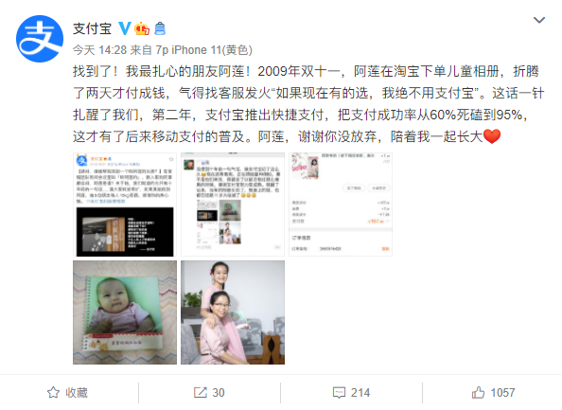Open the 支付宝 account name link
Viewport: 562px width, 410px height.
(x=92, y=28)
